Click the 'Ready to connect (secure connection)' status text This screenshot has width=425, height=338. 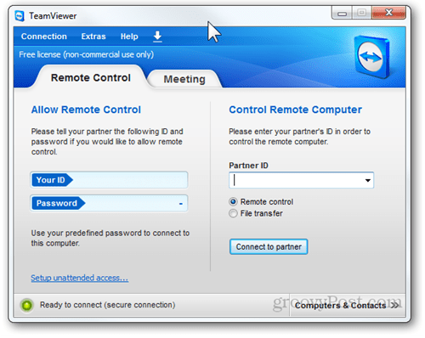pos(107,305)
